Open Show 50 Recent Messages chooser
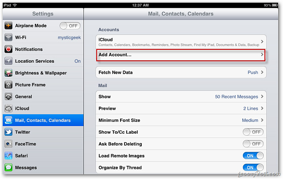Image resolution: width=283 pixels, height=179 pixels. point(181,97)
